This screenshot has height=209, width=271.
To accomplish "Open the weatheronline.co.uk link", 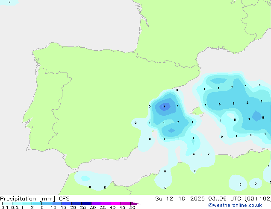I will click(235, 205).
